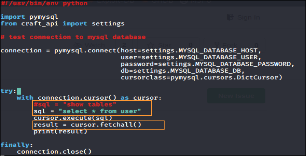
Task: Open the Sign In link
Action: point(248,17)
